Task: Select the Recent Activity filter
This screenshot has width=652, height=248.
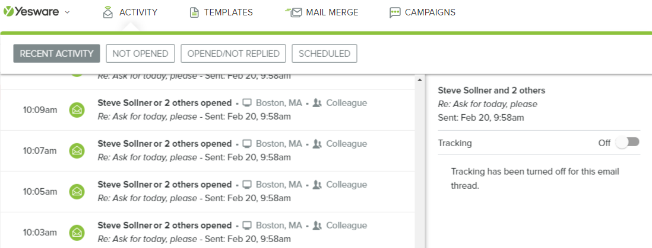Action: click(56, 53)
